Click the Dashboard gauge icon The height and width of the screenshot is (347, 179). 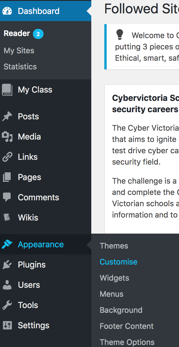pos(7,11)
